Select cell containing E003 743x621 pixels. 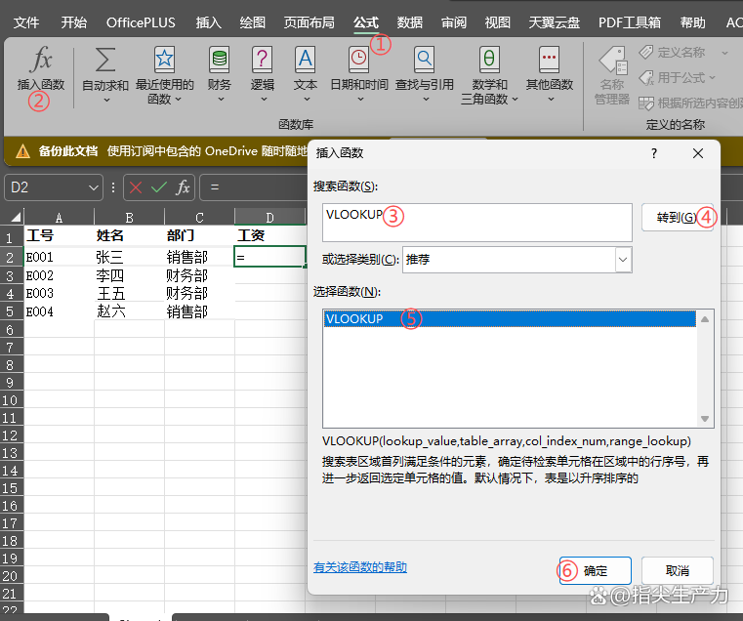tap(59, 294)
